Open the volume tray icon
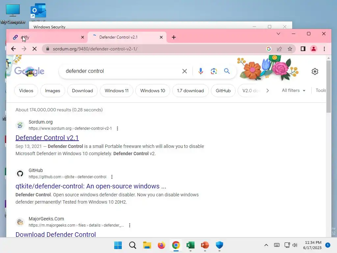Screen dimensions: 337x253 pos(295,245)
